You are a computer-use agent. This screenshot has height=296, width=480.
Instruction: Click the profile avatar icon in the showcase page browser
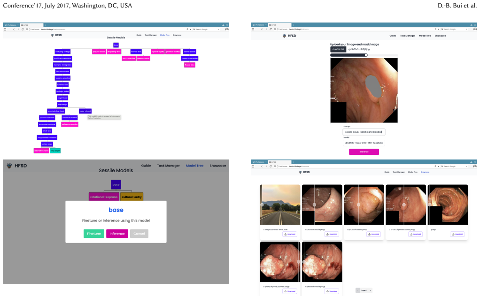(x=475, y=167)
